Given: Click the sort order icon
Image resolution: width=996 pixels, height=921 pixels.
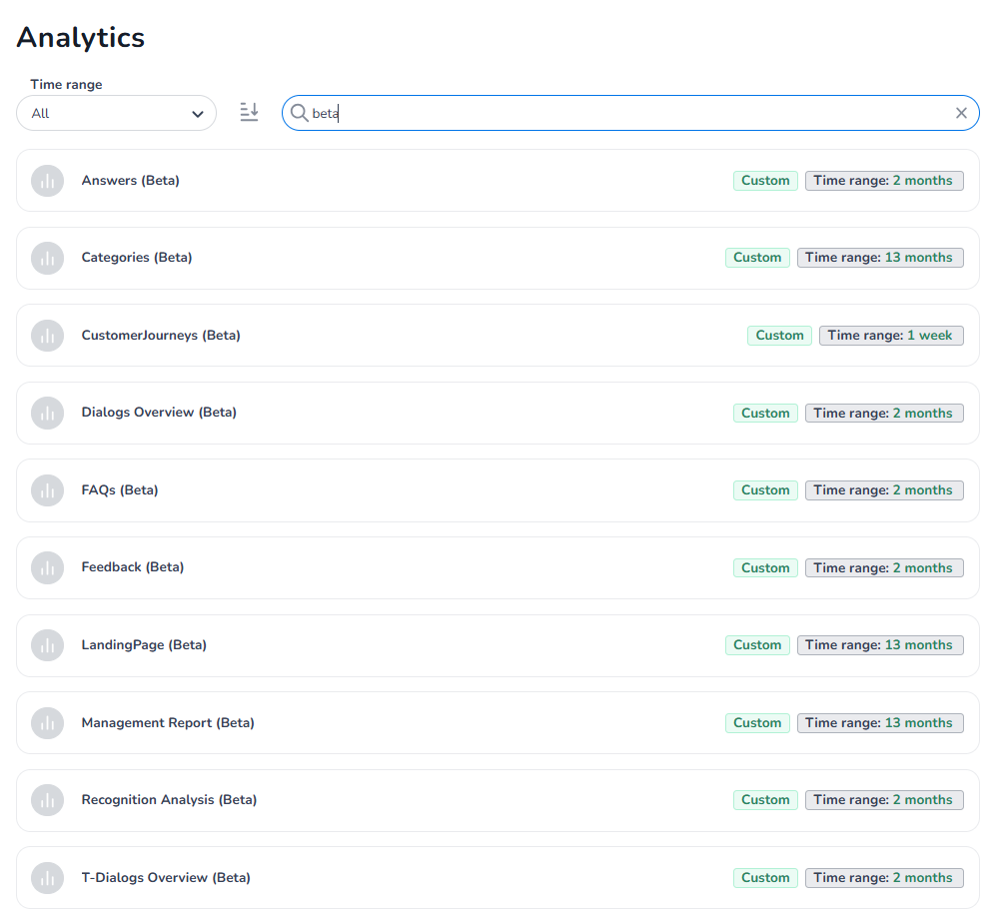Looking at the screenshot, I should tap(249, 113).
